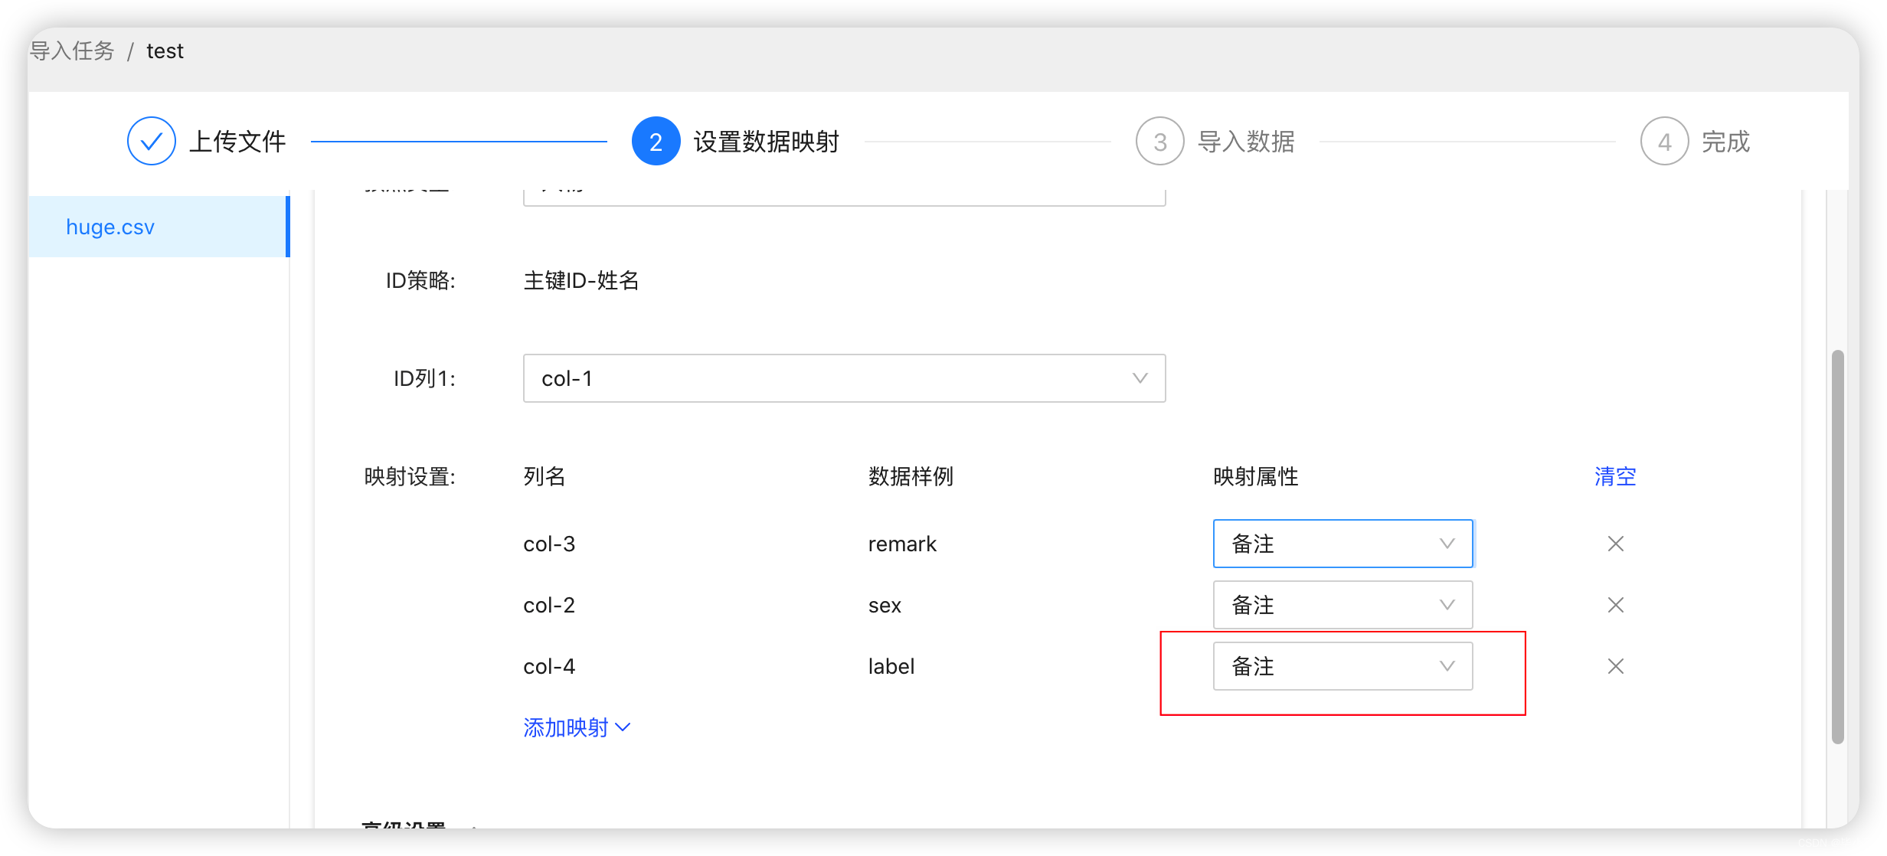Expand the 添加映射 menu

pyautogui.click(x=576, y=727)
